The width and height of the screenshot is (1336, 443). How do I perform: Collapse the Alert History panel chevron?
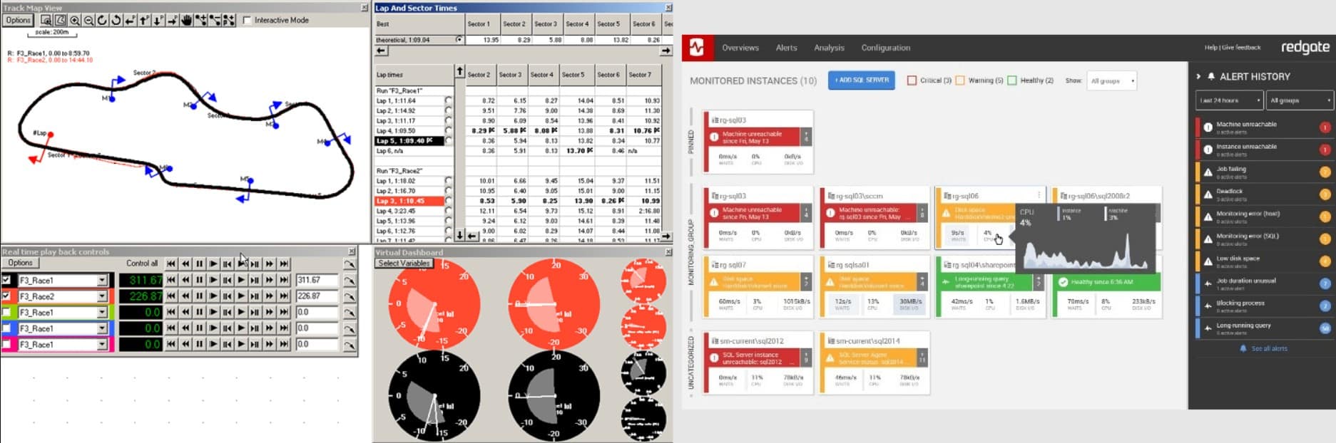click(1198, 76)
